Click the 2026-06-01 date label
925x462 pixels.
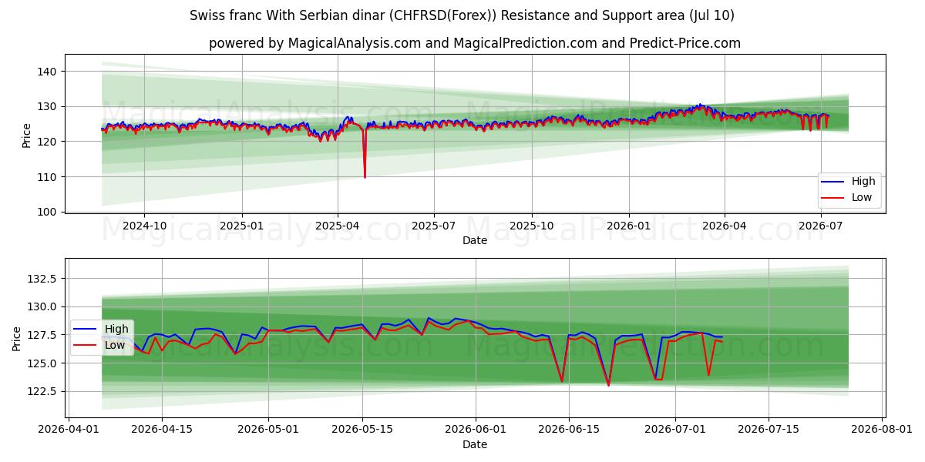475,430
